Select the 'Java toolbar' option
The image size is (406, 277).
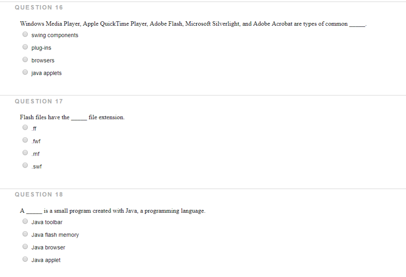click(x=25, y=221)
